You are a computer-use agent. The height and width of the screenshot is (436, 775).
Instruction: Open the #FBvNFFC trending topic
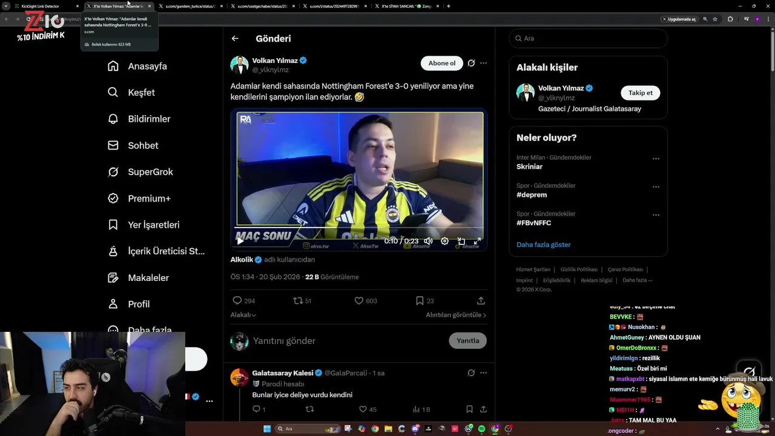click(533, 223)
